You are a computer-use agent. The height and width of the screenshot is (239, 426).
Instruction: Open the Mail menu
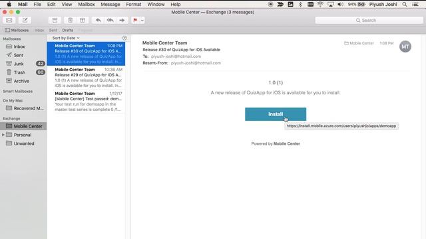pyautogui.click(x=23, y=5)
